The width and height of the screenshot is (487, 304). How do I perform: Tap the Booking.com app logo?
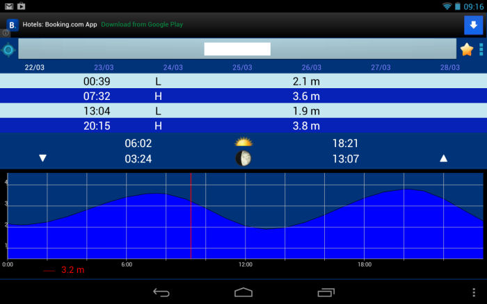pyautogui.click(x=12, y=25)
